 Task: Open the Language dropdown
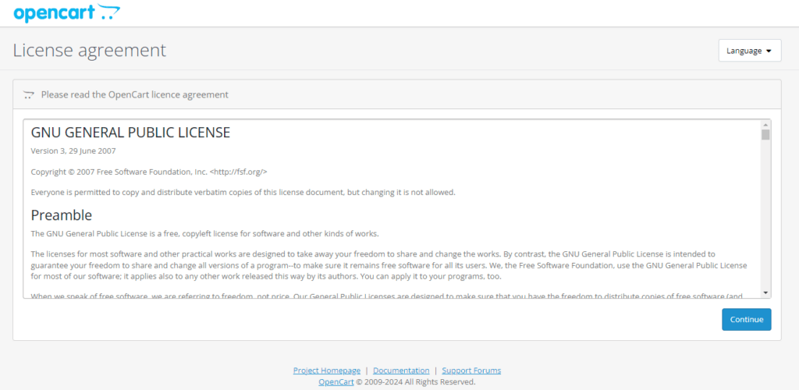click(x=749, y=51)
